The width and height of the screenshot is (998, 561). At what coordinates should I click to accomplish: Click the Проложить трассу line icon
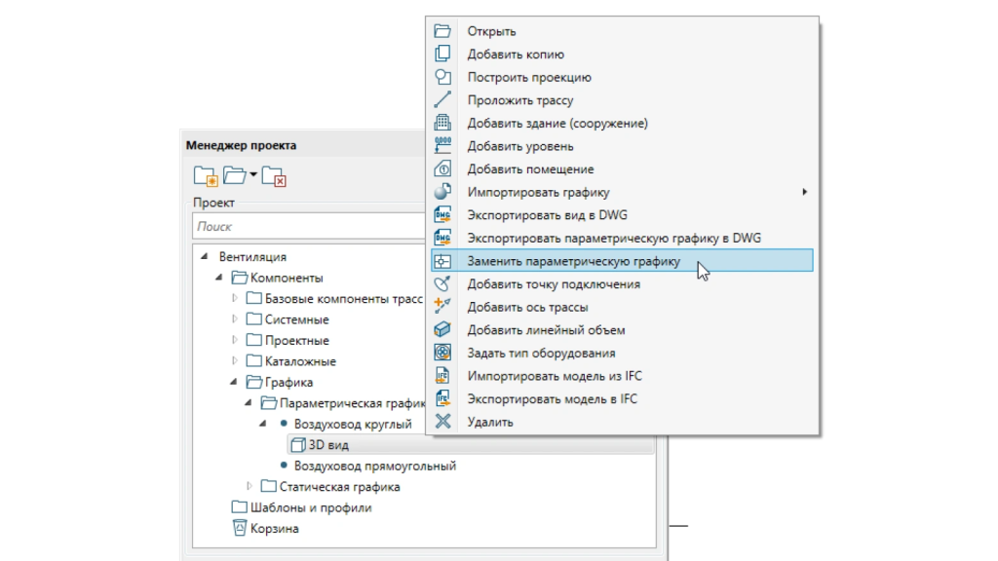pyautogui.click(x=442, y=100)
